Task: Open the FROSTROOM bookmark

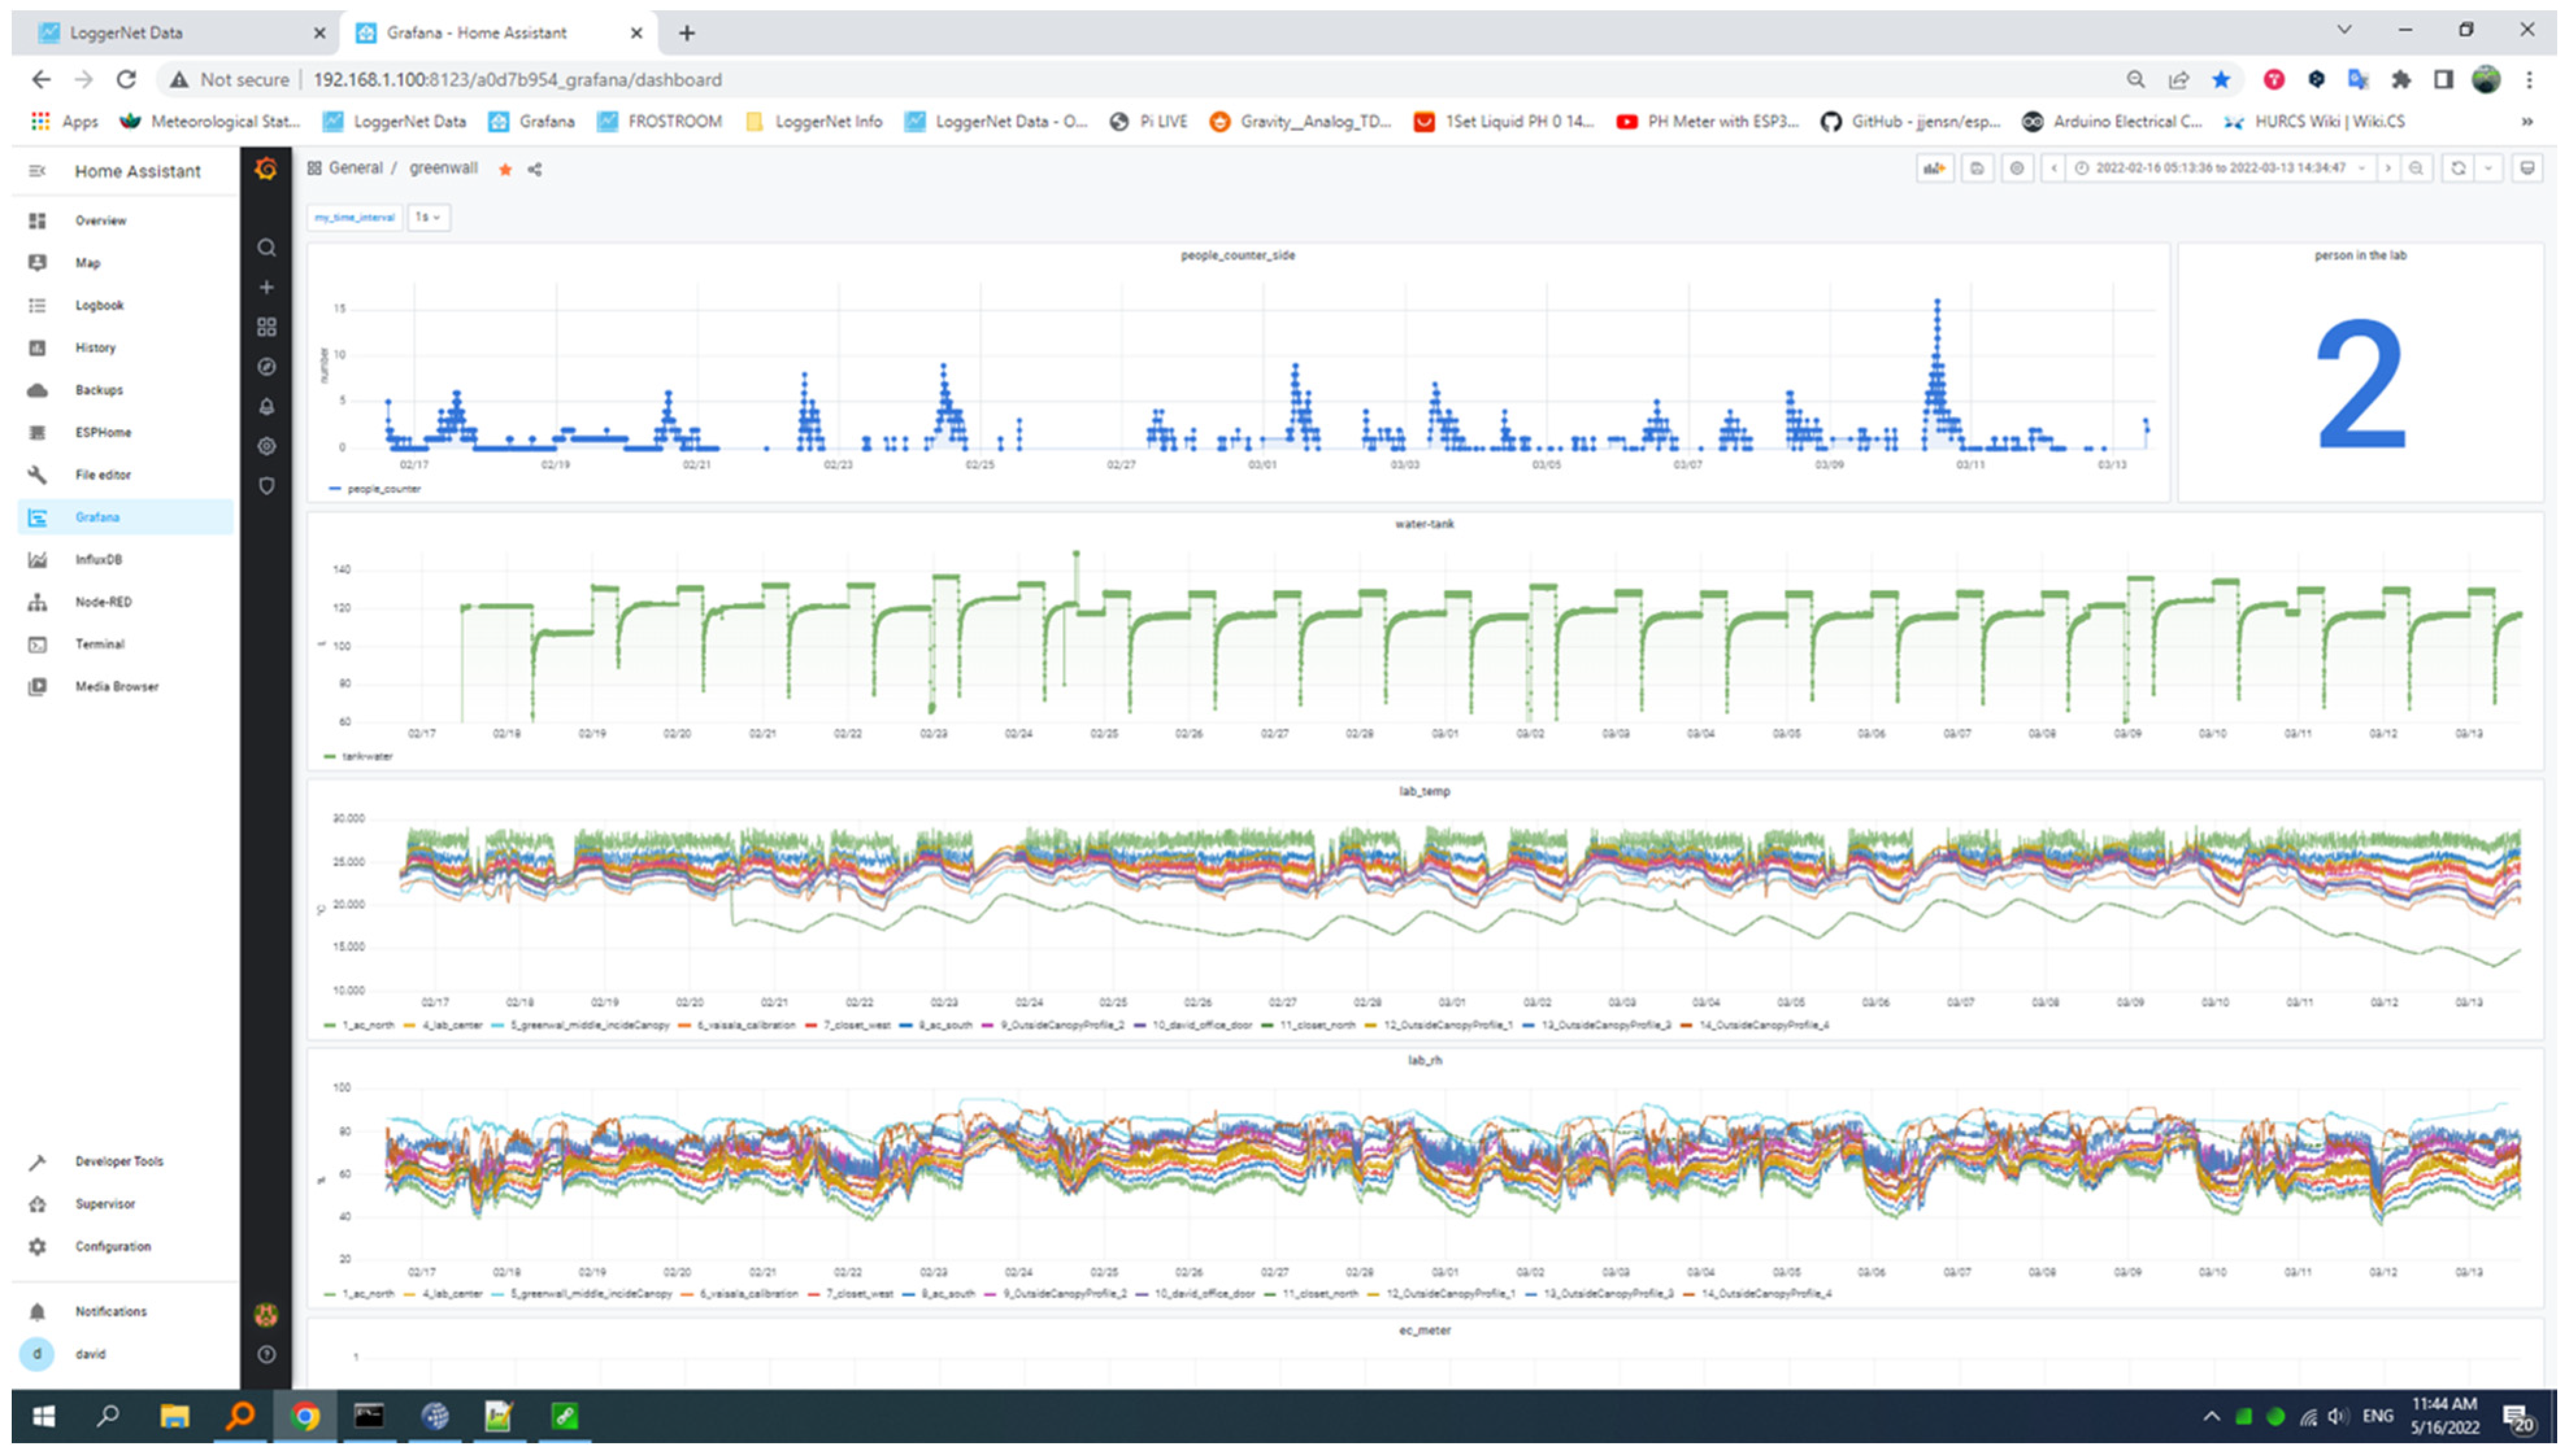Action: click(659, 121)
